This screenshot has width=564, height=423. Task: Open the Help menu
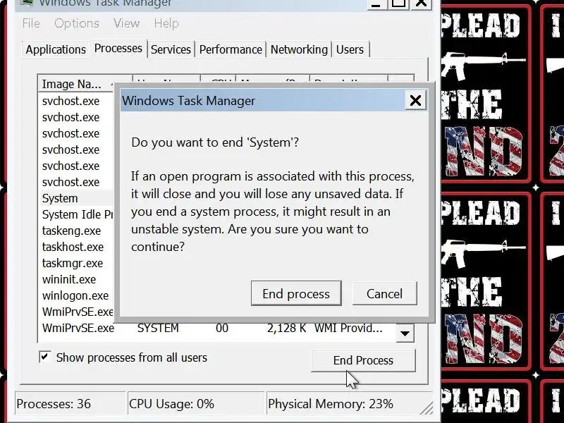(166, 23)
